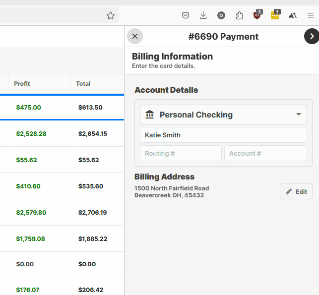This screenshot has width=319, height=295.
Task: Open the Pocket save icon
Action: pyautogui.click(x=186, y=15)
